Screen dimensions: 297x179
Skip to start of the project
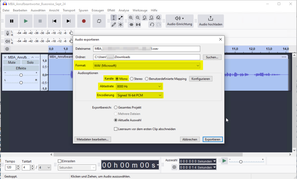[54, 21]
